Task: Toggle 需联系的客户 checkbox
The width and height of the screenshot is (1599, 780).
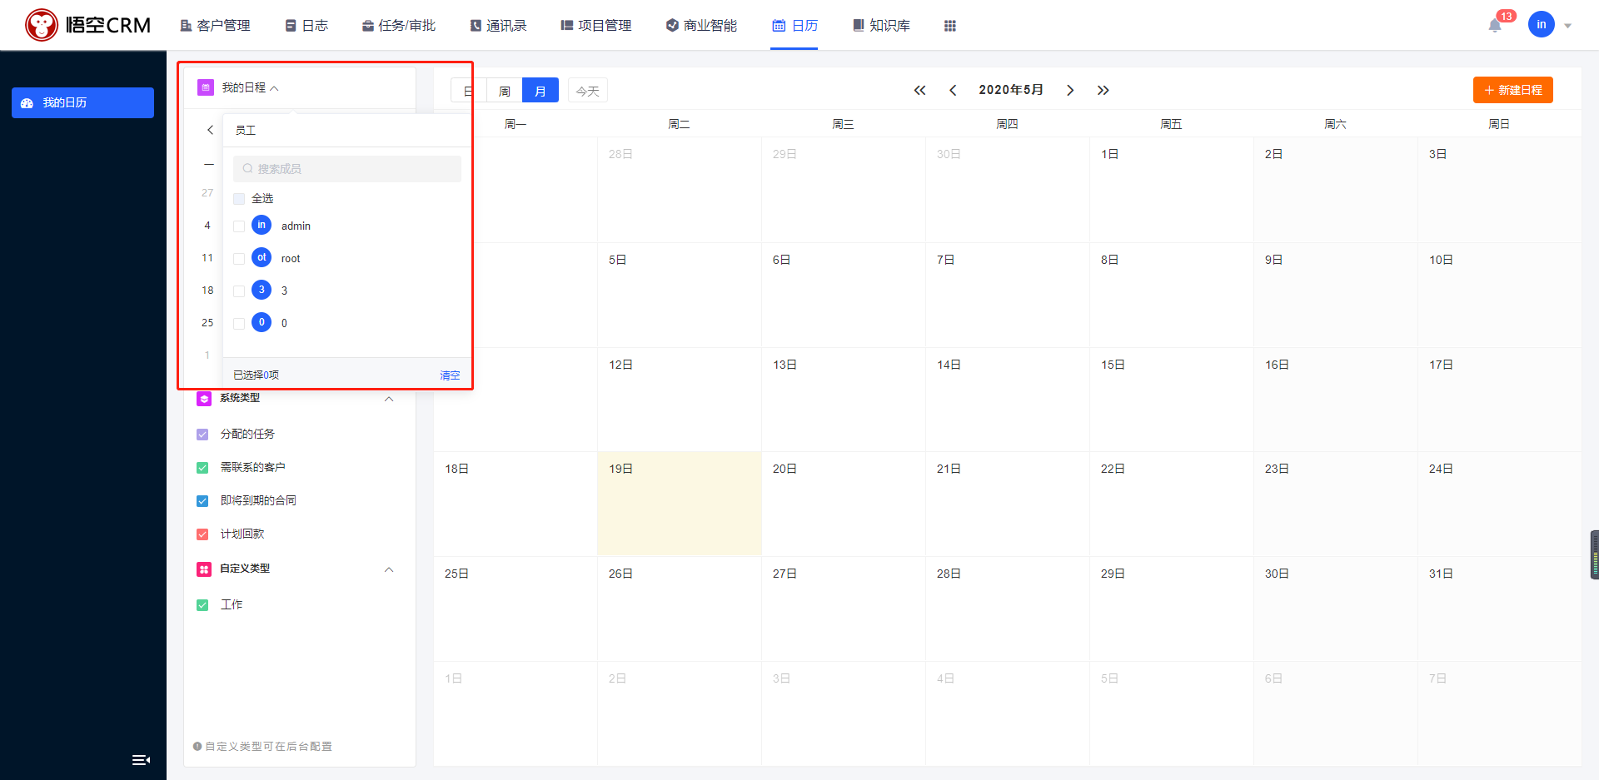Action: click(202, 468)
